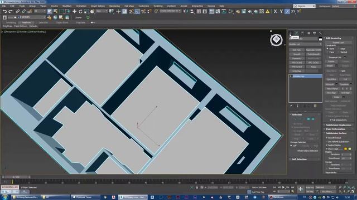Open the Utilities command panel wrench tab
Screen dimensions: 357x200
(x=320, y=33)
